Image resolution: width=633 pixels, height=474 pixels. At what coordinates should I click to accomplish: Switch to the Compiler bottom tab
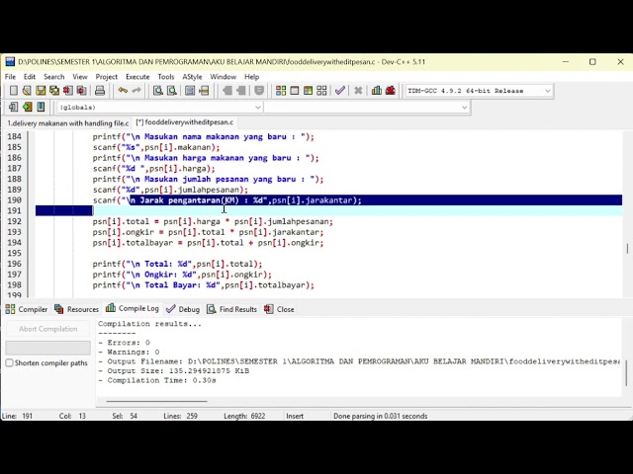tap(27, 309)
